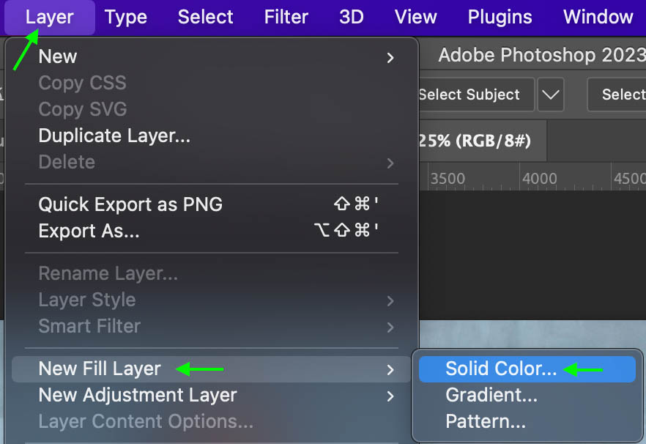Open the Type menu
Screen dimensions: 646x444
pyautogui.click(x=126, y=17)
